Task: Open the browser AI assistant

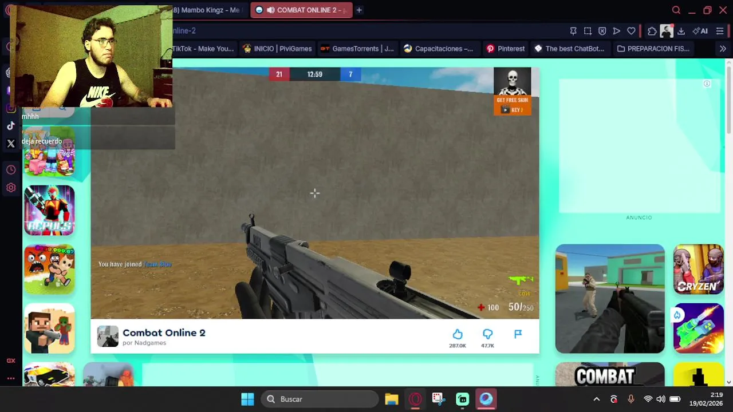Action: click(x=700, y=31)
